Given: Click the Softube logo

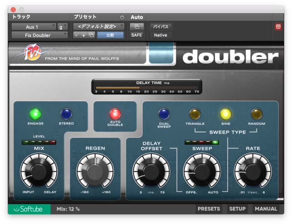Looking at the screenshot, I should coord(29,209).
